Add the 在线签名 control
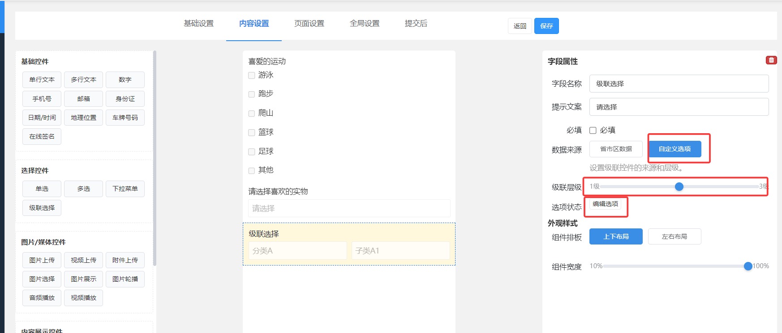782x333 pixels. tap(42, 137)
